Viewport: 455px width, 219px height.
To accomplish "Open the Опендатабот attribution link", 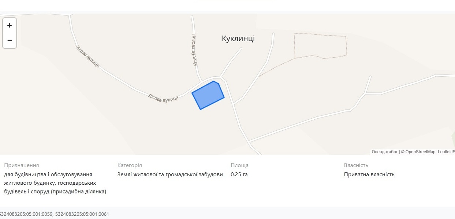I will click(384, 152).
